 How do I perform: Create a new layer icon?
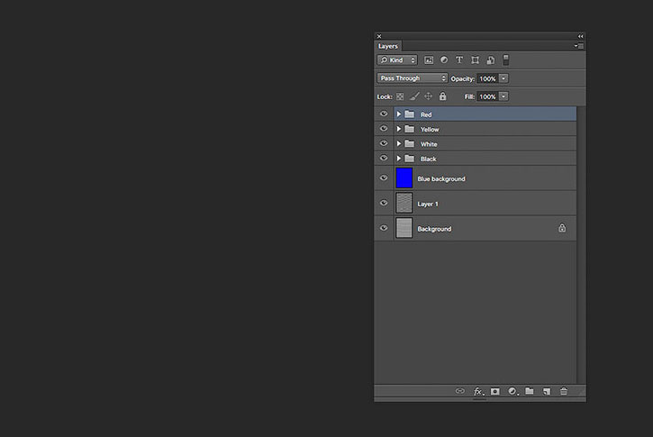pyautogui.click(x=547, y=391)
